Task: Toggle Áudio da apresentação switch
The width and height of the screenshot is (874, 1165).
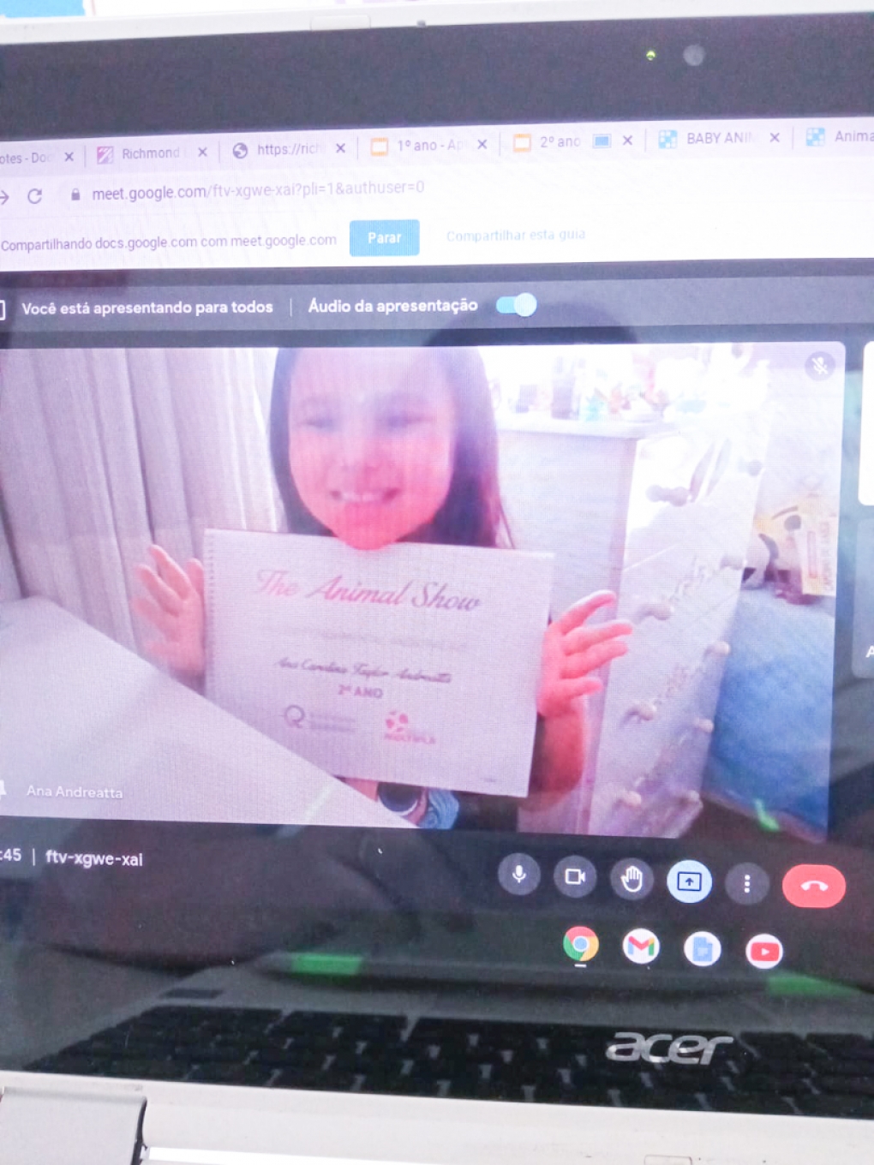Action: (517, 305)
